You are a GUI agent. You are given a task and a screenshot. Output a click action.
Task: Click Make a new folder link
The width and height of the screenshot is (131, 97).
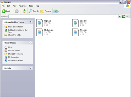point(15,27)
